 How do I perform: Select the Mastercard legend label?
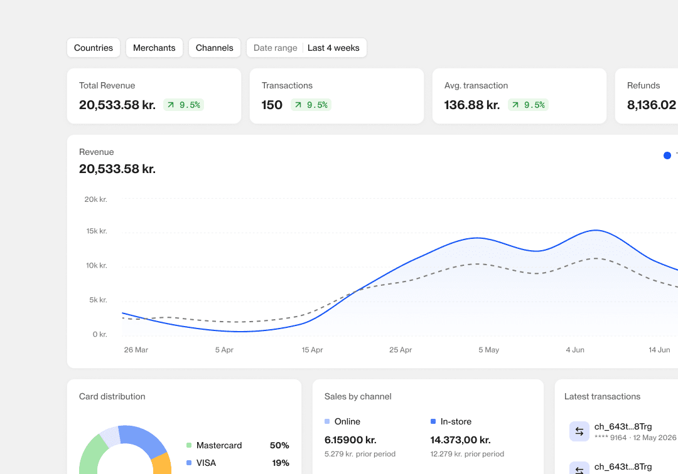point(219,445)
